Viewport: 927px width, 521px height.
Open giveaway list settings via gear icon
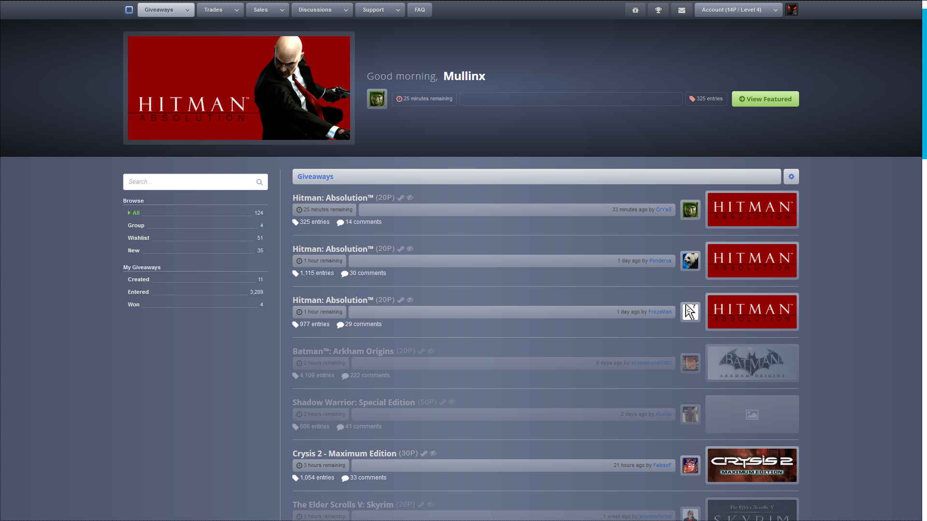click(791, 177)
